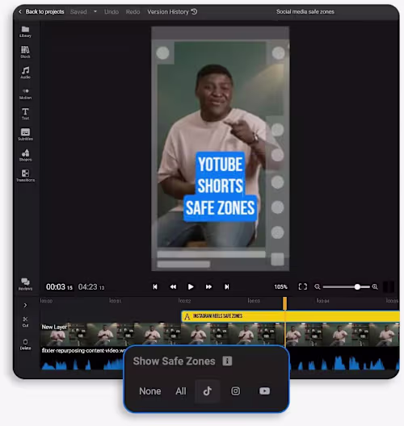
Task: Expand the Saved dropdown arrow
Action: pyautogui.click(x=95, y=11)
